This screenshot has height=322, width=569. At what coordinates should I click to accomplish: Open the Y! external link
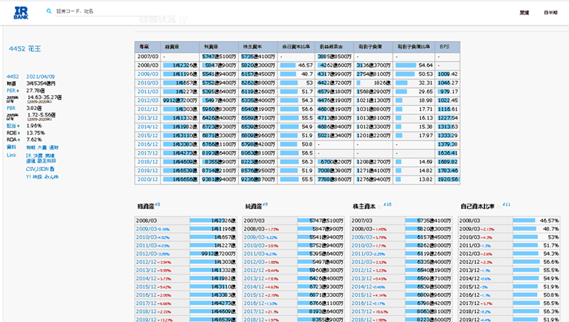coord(28,177)
